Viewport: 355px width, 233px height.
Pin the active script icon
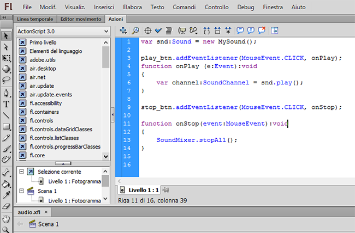pos(165,190)
